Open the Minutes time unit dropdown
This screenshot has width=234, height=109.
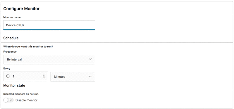[x=73, y=77]
